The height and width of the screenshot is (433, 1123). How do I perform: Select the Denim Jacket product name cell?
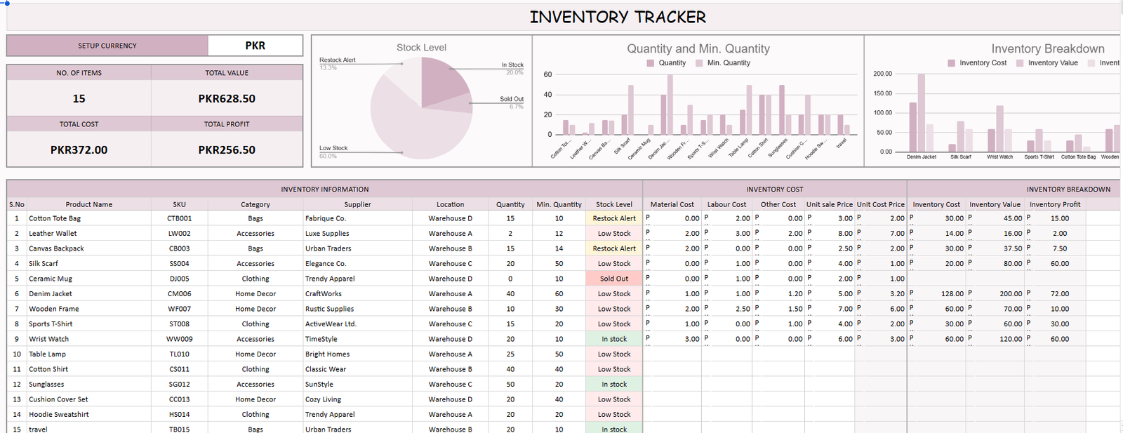[x=51, y=294]
